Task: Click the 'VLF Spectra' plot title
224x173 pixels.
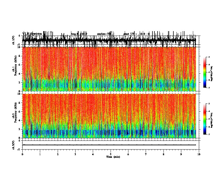Action: tap(32, 34)
